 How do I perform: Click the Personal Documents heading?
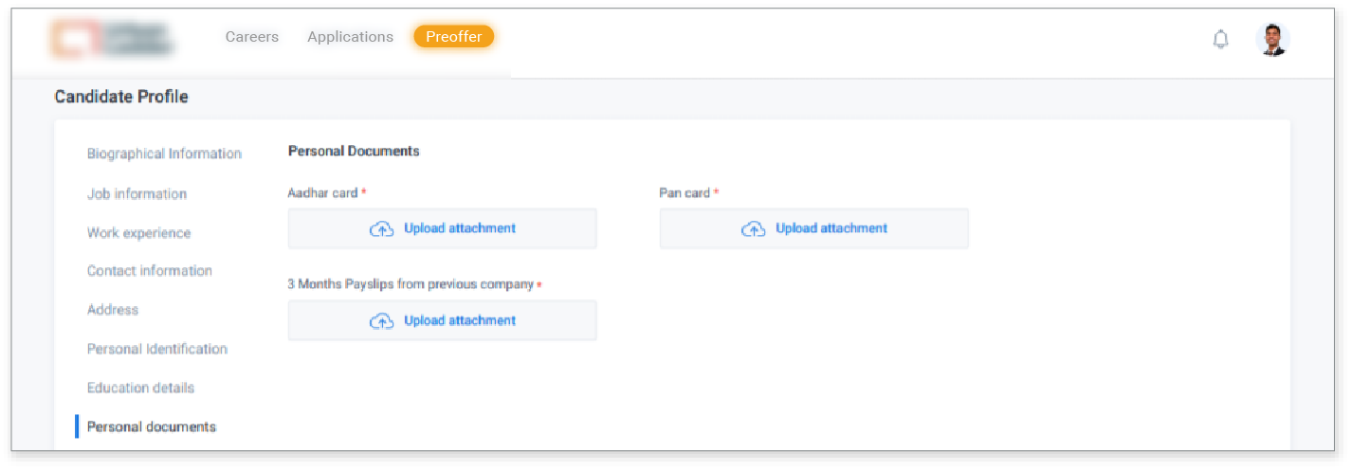point(354,151)
